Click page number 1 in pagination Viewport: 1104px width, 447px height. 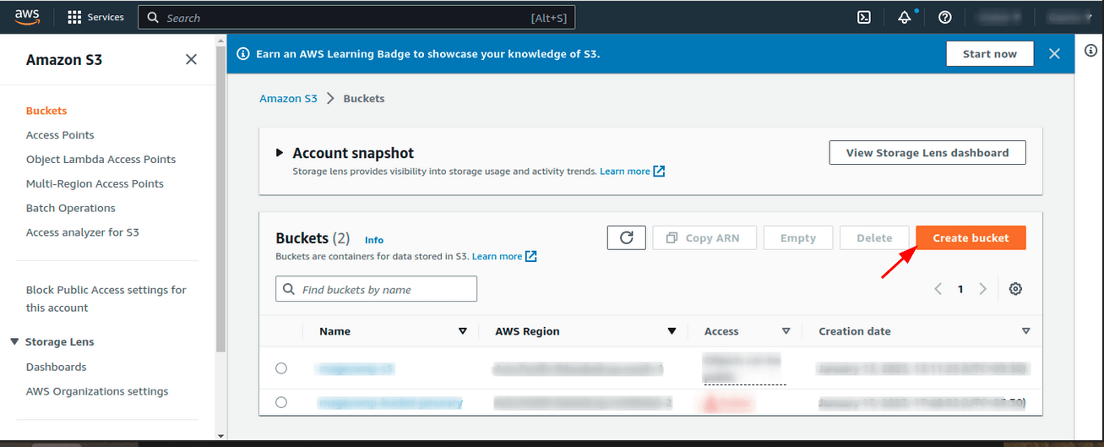tap(960, 289)
